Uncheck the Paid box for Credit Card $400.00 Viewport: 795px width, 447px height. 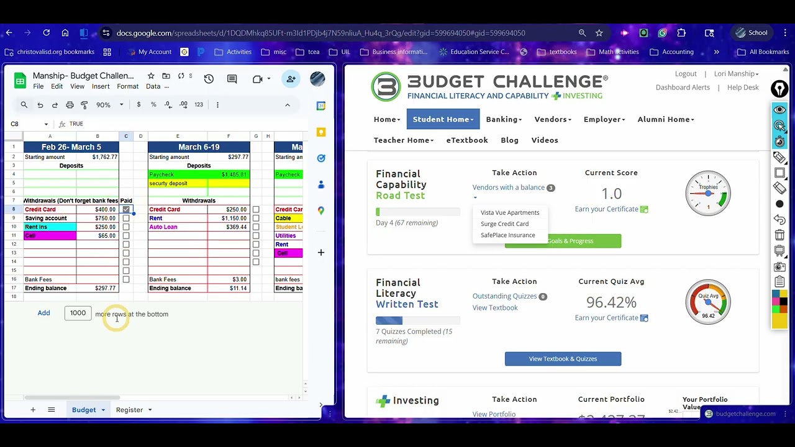pos(126,210)
